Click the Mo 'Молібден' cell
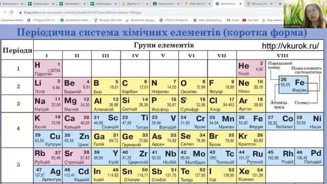The width and height of the screenshot is (327, 184). tap(193, 157)
